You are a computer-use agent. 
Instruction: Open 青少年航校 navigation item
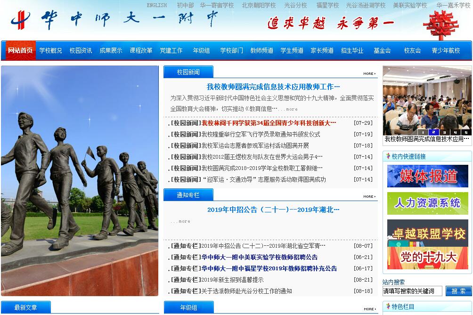point(446,50)
